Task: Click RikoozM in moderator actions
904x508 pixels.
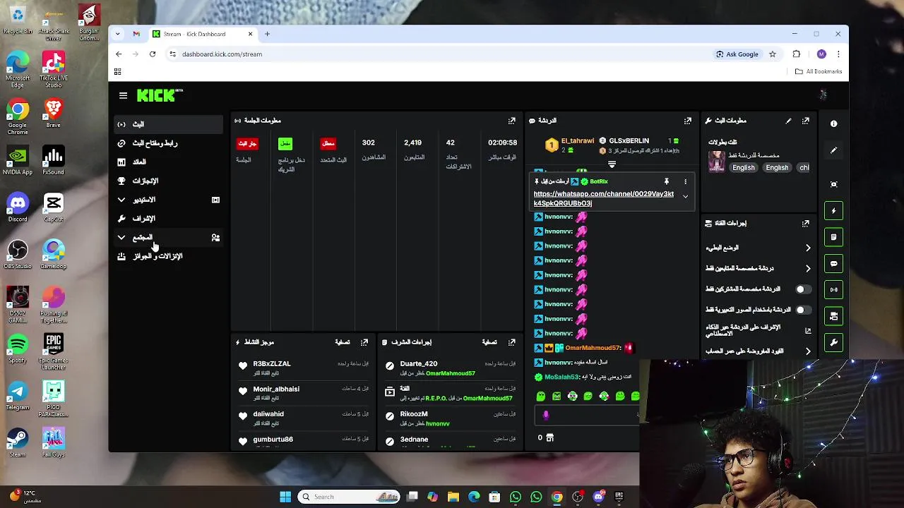Action: point(414,414)
